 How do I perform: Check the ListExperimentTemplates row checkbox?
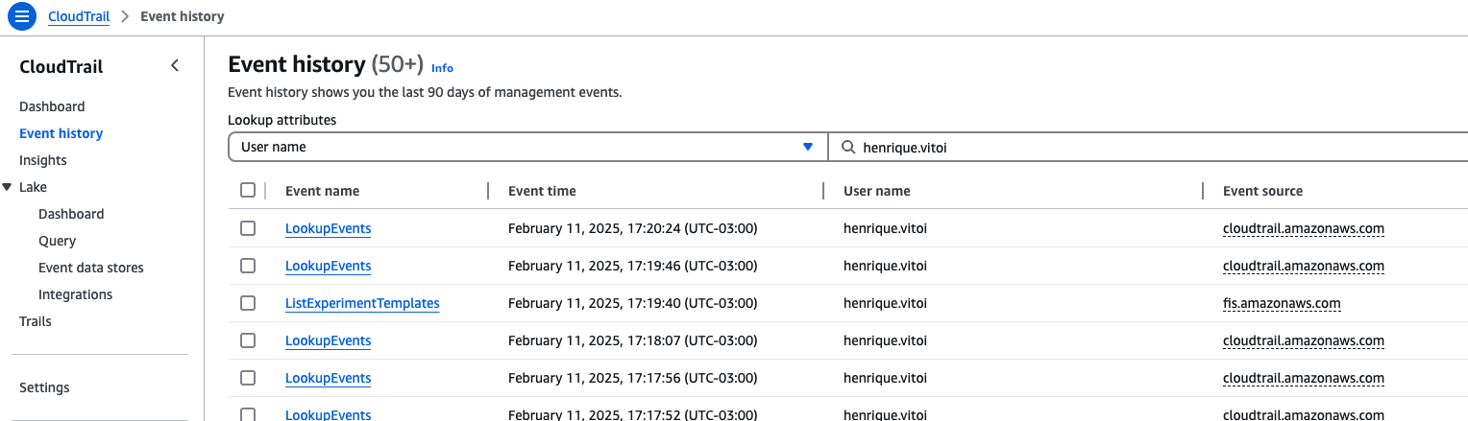248,303
